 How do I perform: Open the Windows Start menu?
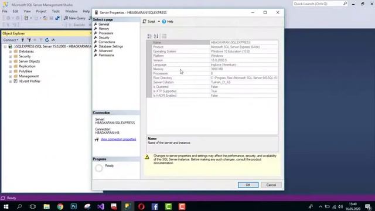point(6,206)
